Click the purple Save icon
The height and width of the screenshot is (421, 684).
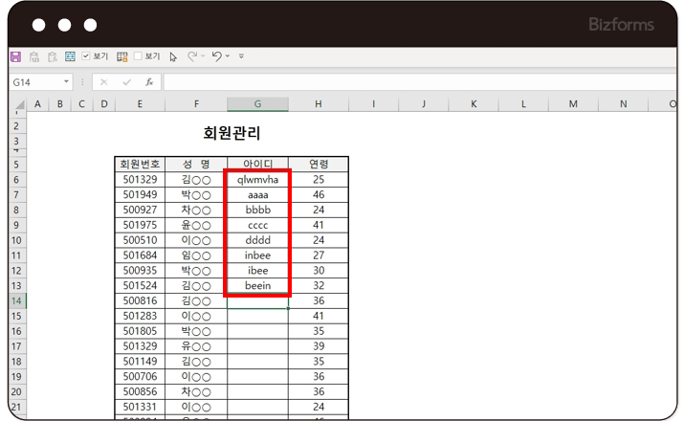click(x=15, y=56)
